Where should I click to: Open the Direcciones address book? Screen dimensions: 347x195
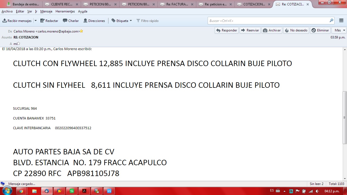point(94,21)
